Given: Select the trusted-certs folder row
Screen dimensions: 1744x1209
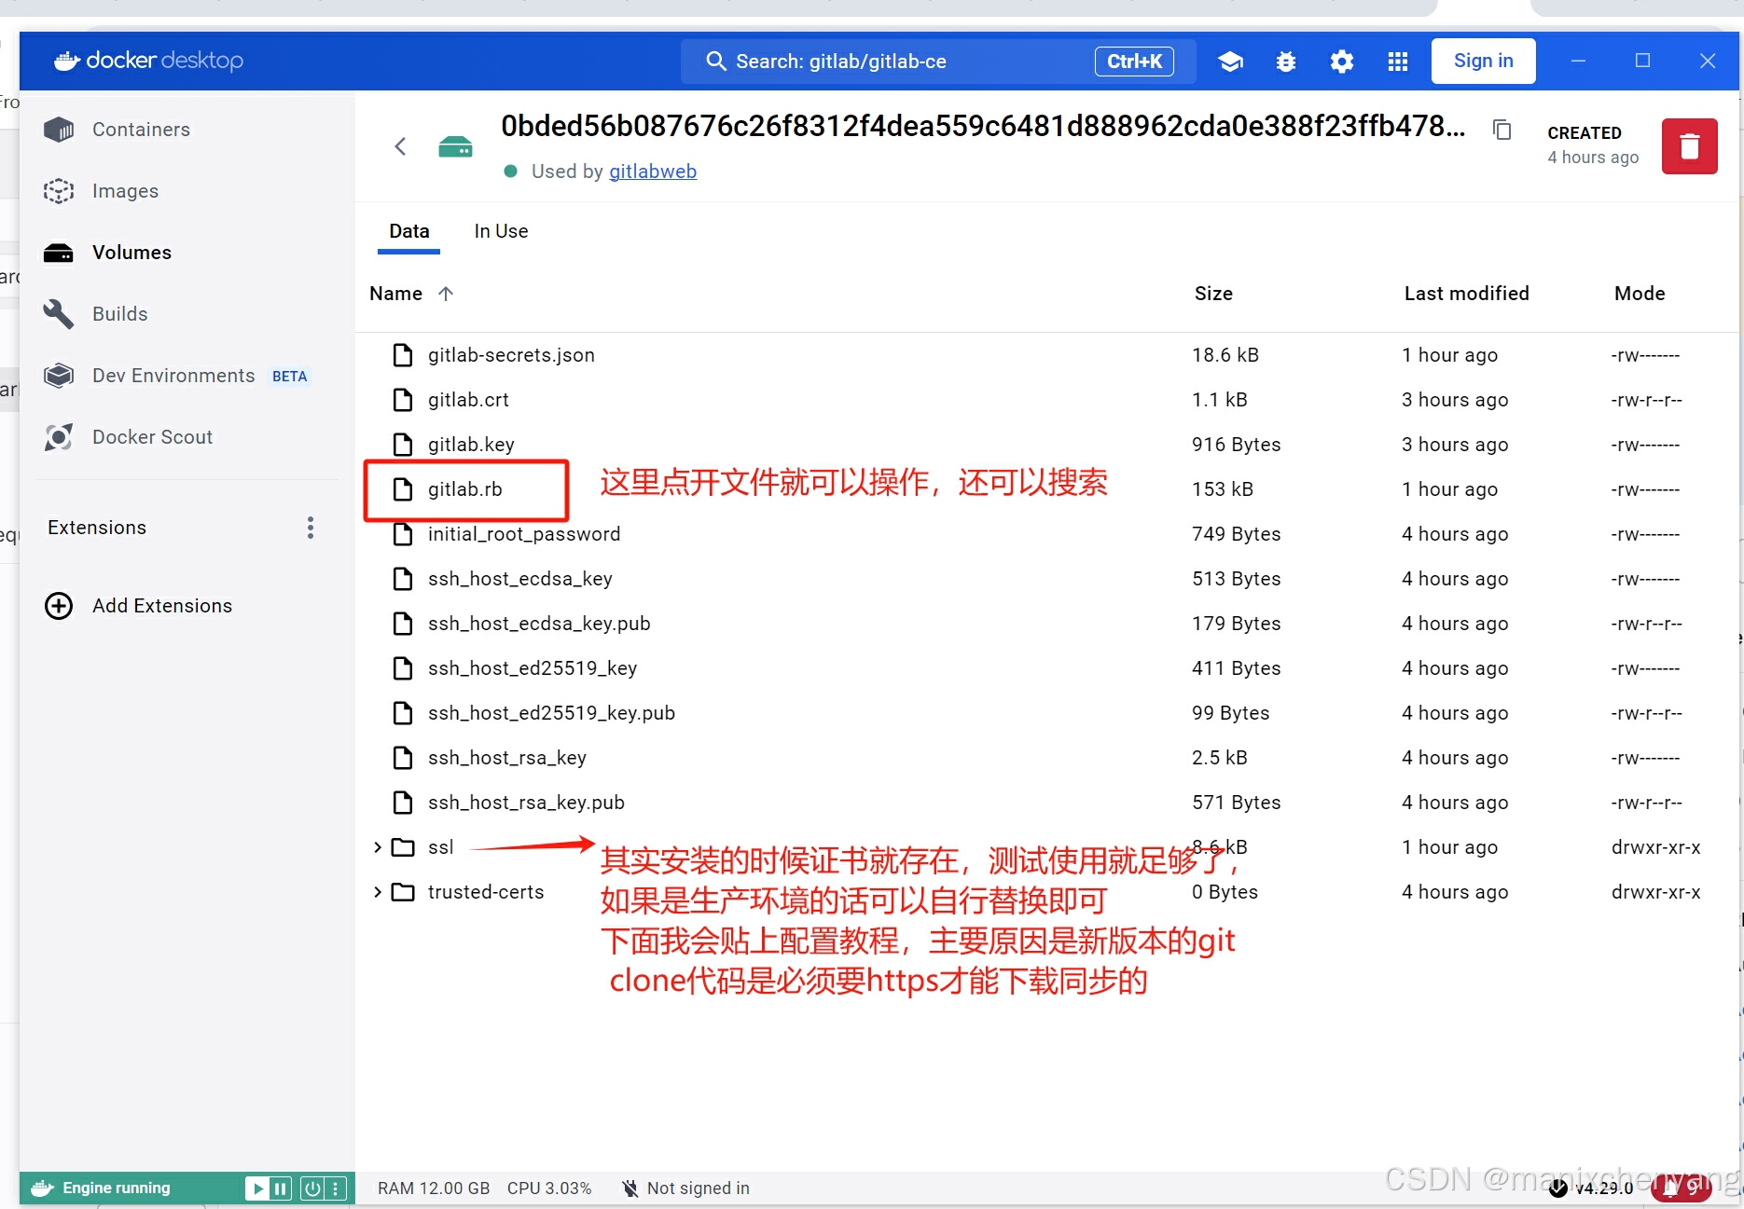Looking at the screenshot, I should coord(1045,892).
